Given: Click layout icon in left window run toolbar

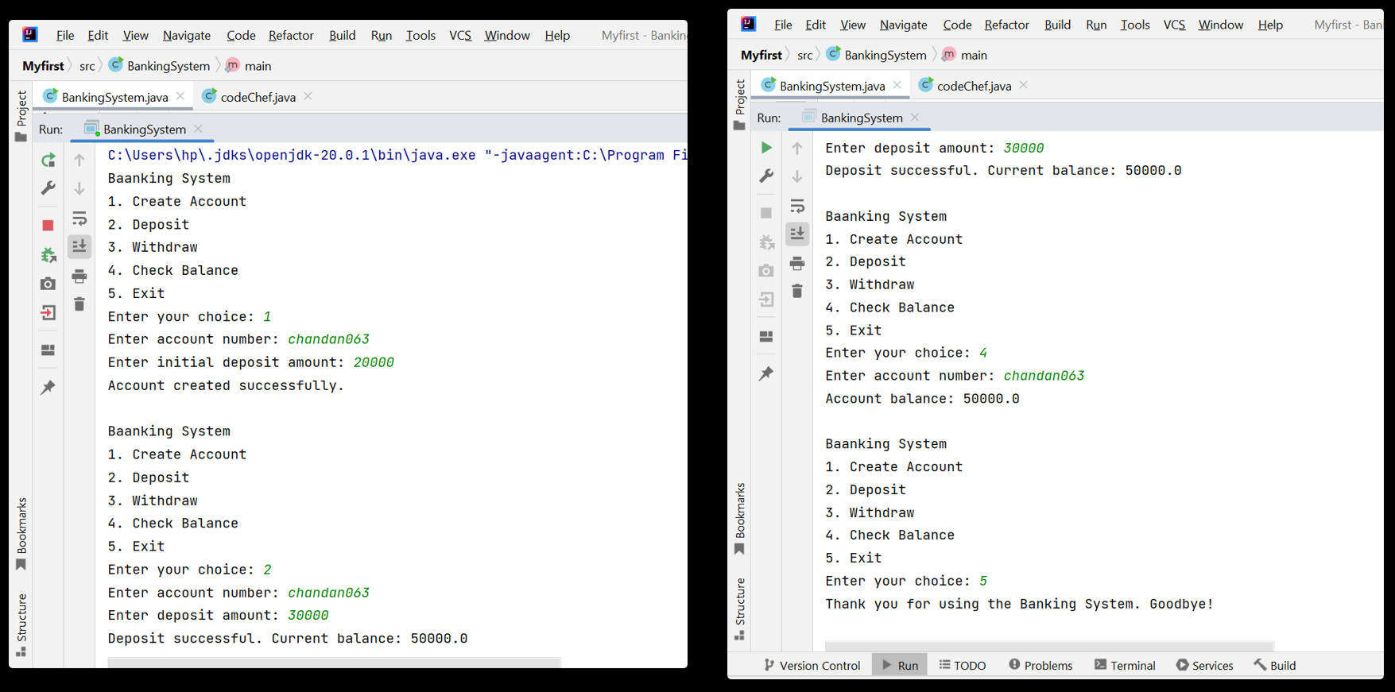Looking at the screenshot, I should [x=48, y=350].
